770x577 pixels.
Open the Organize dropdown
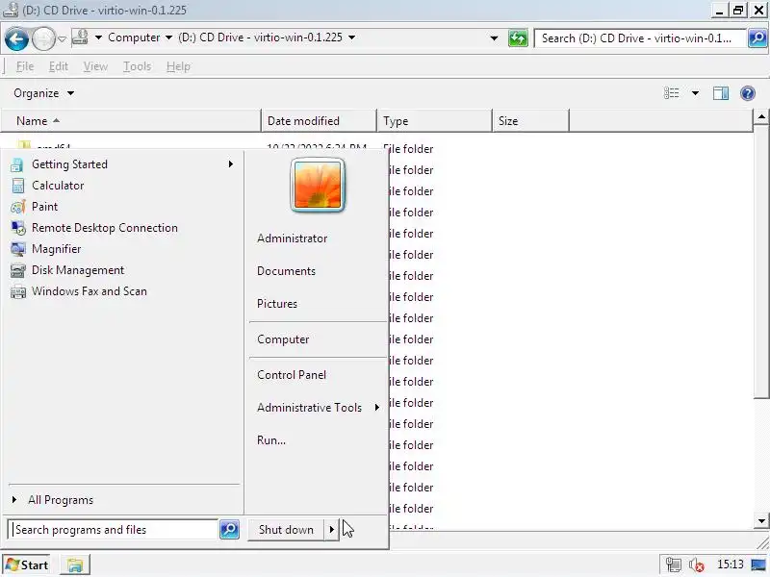coord(43,93)
